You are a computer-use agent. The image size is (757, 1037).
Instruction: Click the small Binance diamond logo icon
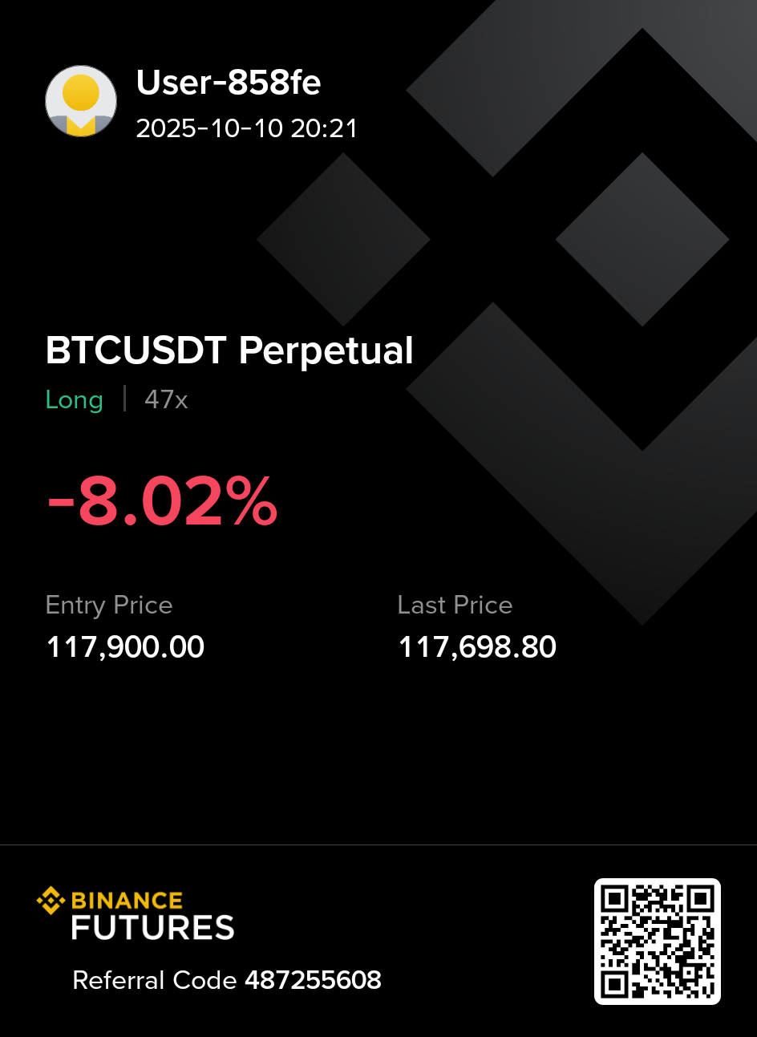point(51,900)
